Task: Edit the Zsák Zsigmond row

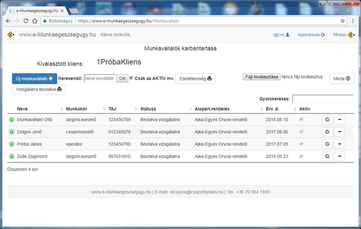Action: tap(328, 156)
